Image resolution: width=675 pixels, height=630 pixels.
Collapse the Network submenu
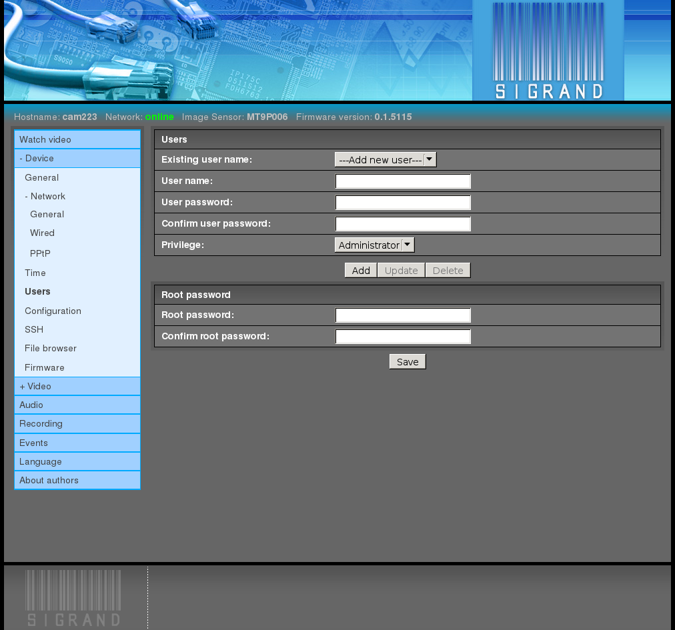tap(45, 196)
